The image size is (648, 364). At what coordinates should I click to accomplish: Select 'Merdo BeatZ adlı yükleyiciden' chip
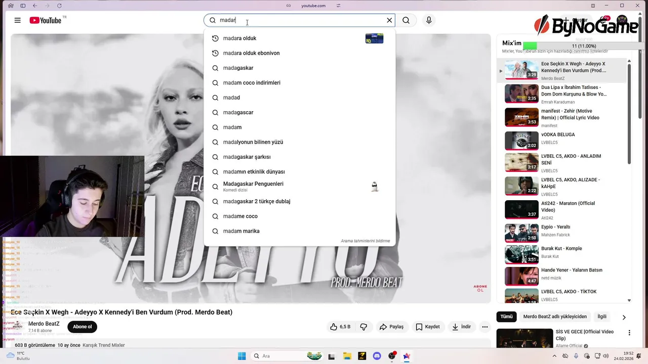[555, 317]
